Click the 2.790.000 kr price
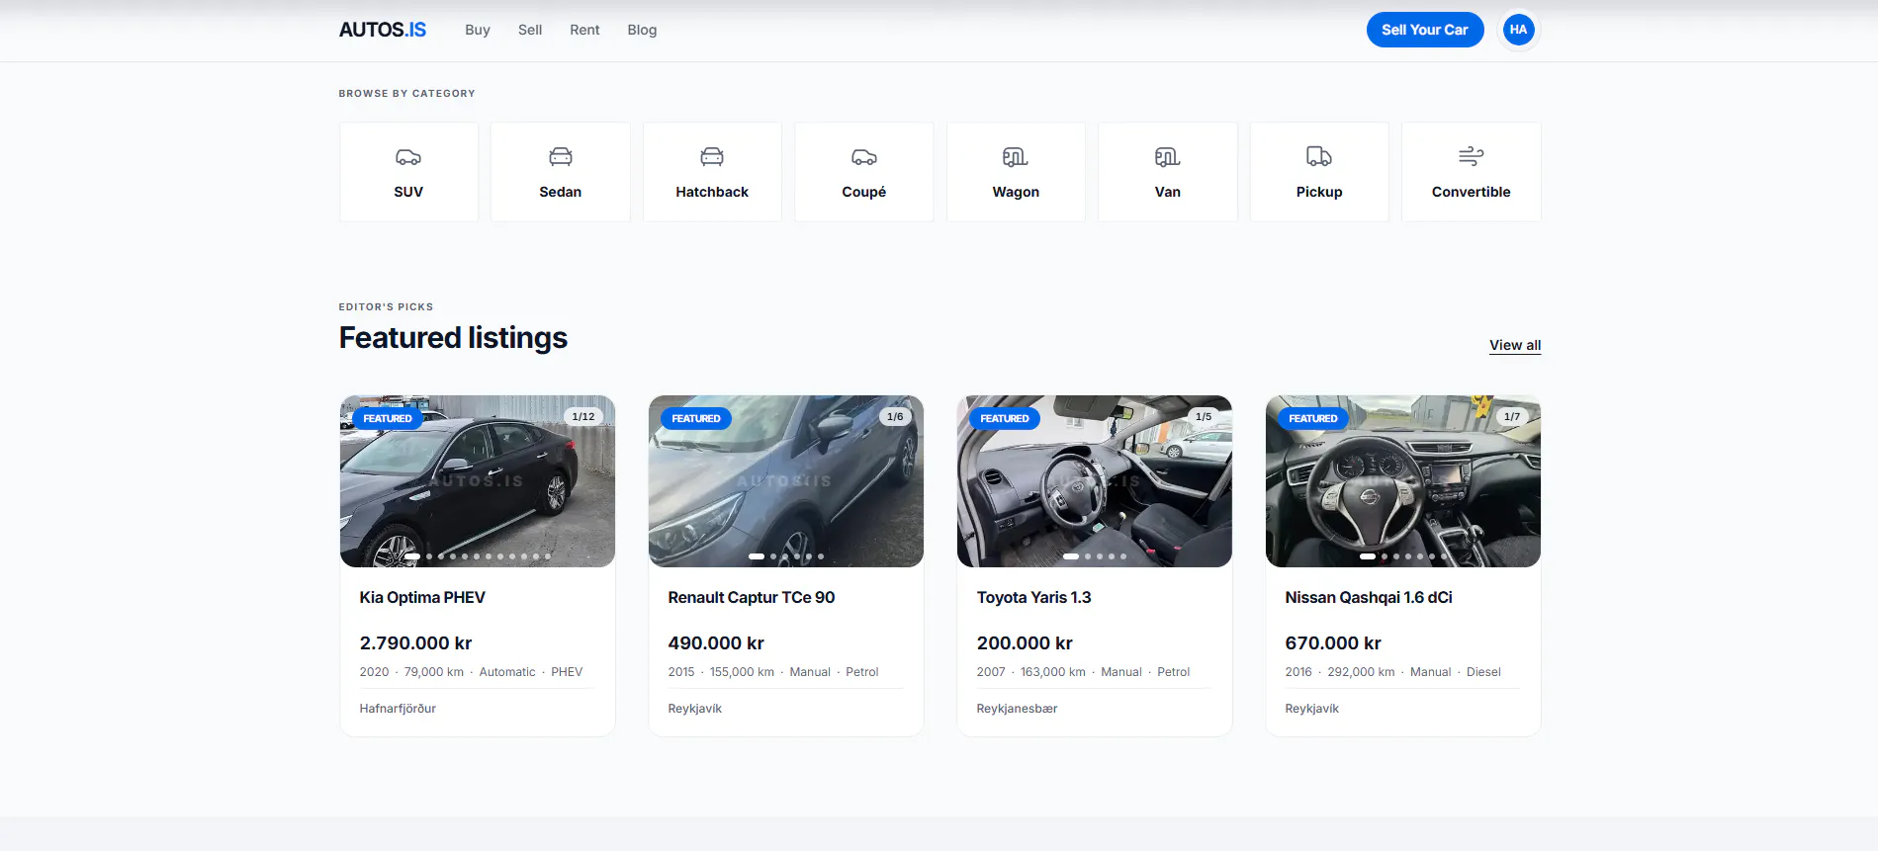 (x=416, y=642)
